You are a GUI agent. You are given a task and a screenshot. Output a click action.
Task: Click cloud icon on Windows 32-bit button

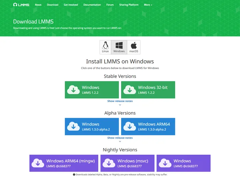tap(130, 90)
